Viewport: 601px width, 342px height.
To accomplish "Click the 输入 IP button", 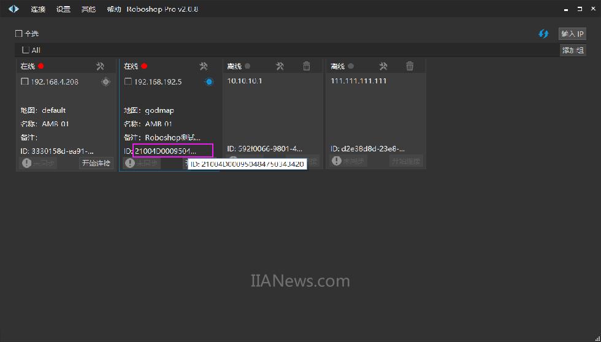I will [x=572, y=34].
